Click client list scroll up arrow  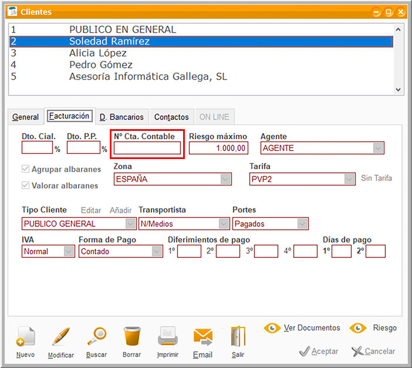coord(398,29)
